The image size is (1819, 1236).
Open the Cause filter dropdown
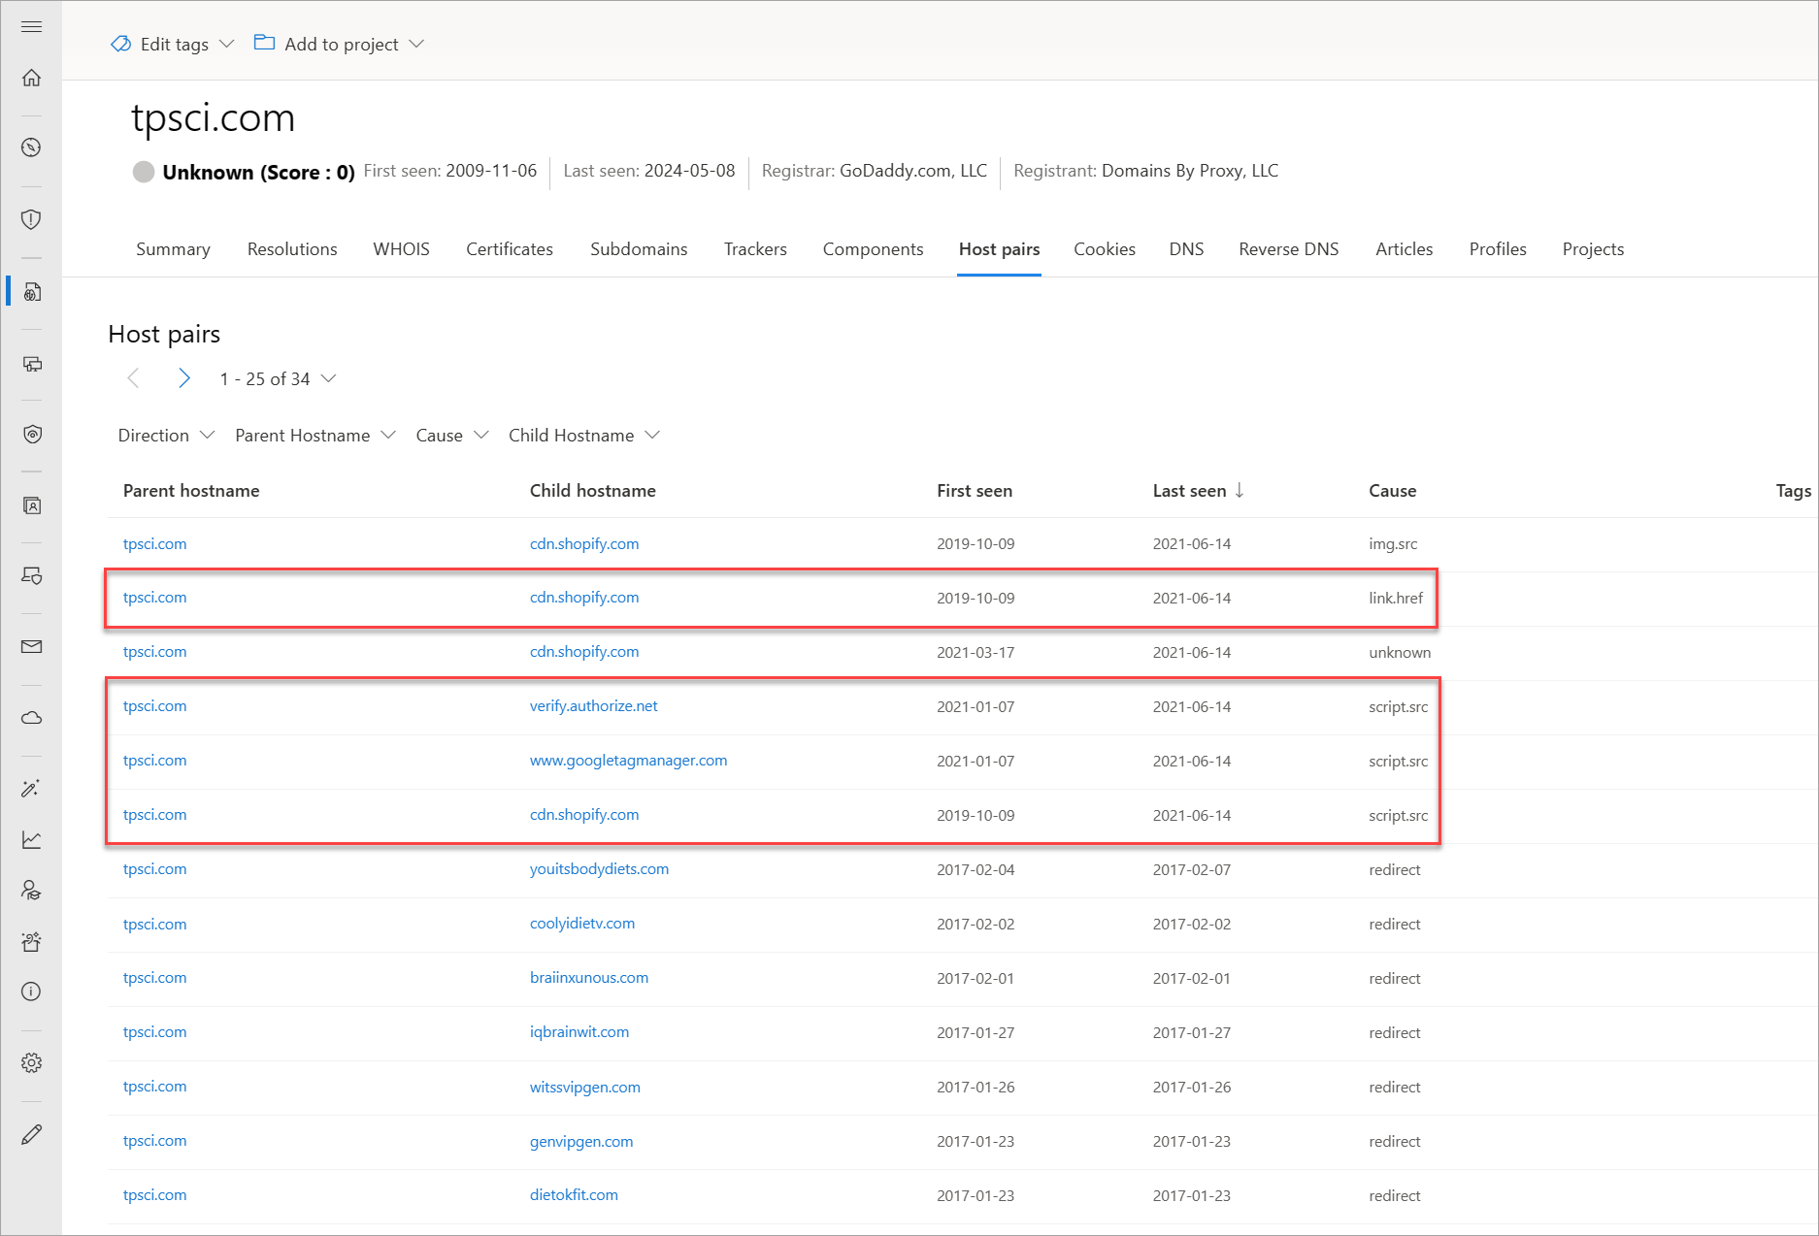point(451,436)
